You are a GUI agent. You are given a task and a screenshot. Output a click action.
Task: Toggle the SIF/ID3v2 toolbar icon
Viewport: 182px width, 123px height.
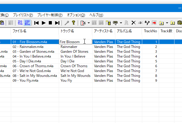click(x=27, y=23)
